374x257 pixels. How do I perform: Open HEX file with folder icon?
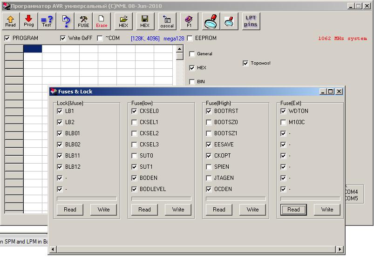[x=123, y=21]
